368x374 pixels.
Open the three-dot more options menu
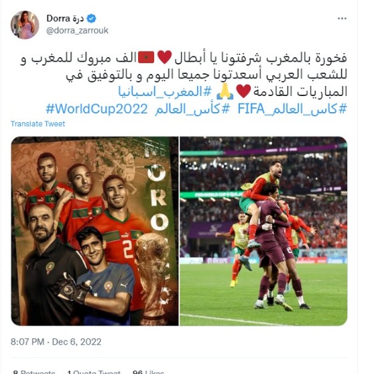click(x=342, y=18)
